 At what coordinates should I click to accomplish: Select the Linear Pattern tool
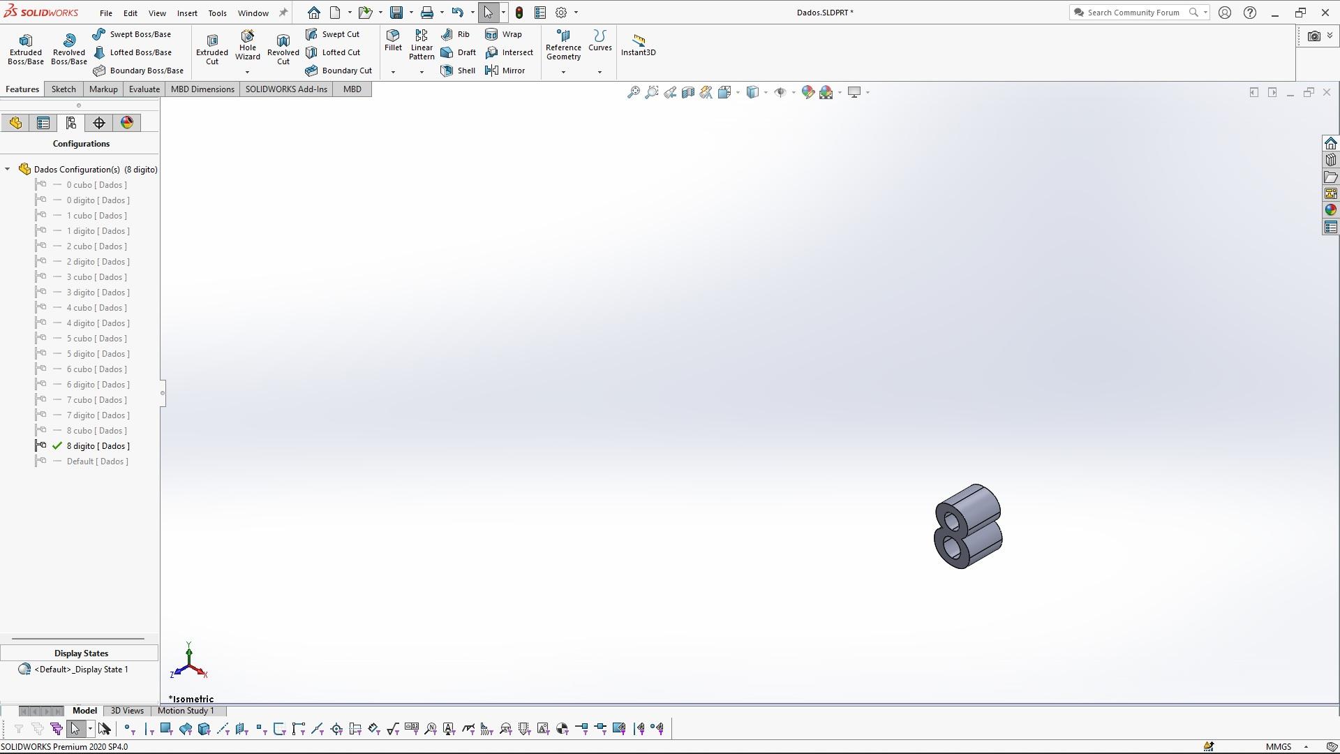point(422,45)
